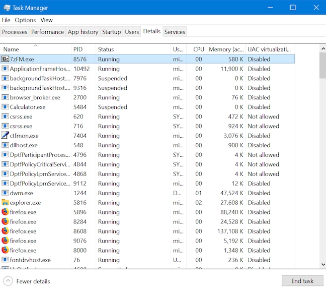Select the Details tab
This screenshot has height=292, width=326.
152,31
